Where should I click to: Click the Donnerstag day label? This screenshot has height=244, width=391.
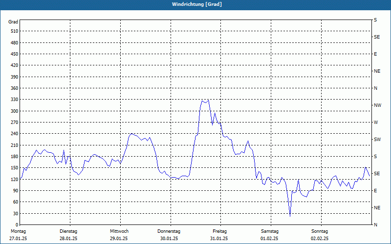point(169,231)
